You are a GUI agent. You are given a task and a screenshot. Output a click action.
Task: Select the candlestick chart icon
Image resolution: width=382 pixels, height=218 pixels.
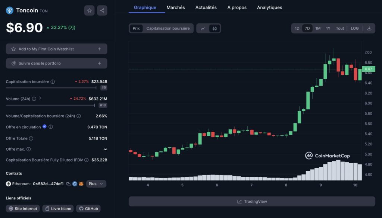click(x=215, y=28)
